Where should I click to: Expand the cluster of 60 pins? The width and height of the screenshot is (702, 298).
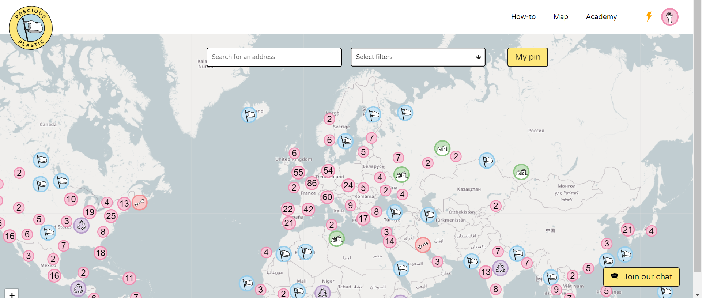coord(327,197)
